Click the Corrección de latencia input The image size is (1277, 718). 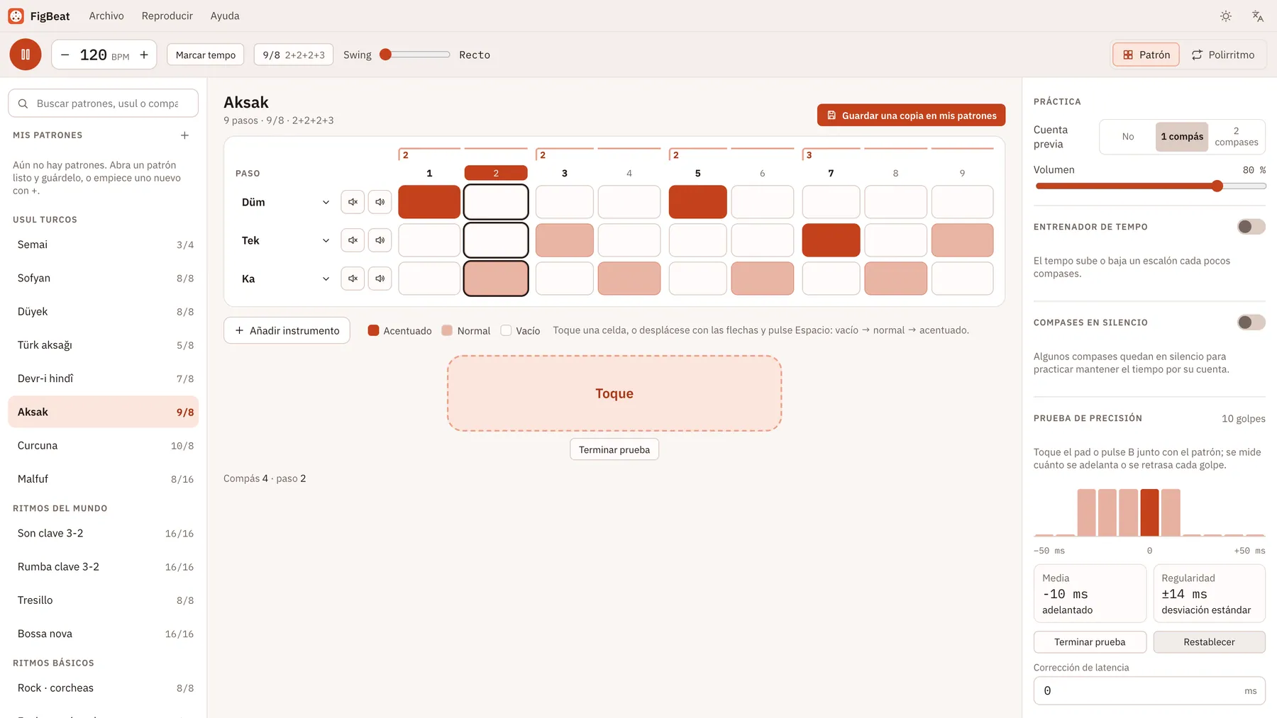pyautogui.click(x=1149, y=691)
